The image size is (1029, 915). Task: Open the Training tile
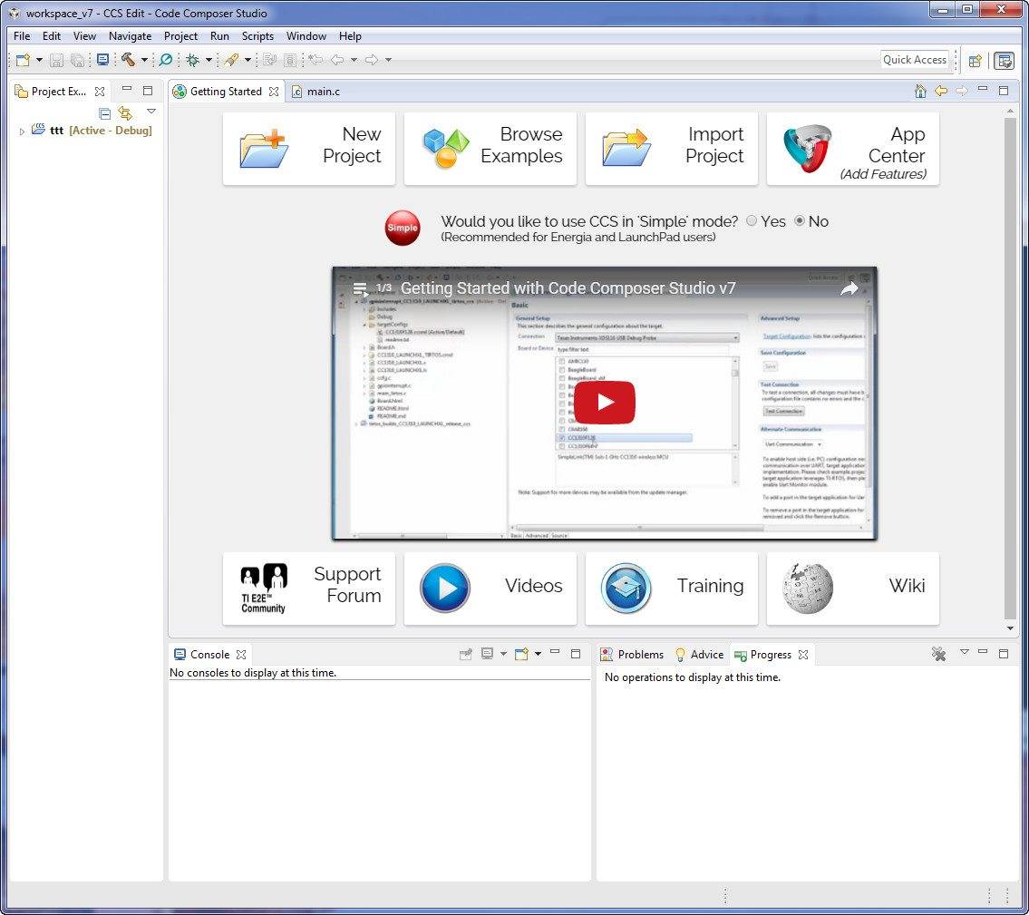672,589
